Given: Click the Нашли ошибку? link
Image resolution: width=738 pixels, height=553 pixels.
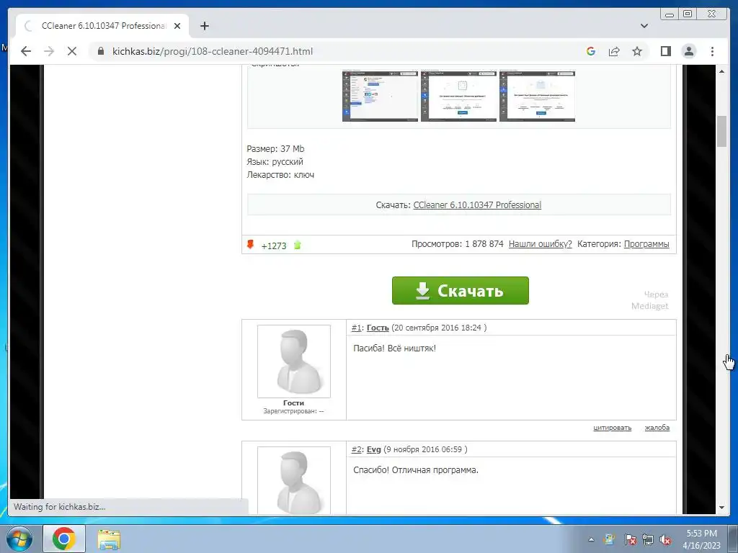Looking at the screenshot, I should coord(540,244).
